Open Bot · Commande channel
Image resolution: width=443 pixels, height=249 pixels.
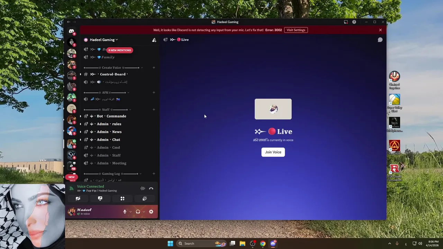click(x=120, y=116)
